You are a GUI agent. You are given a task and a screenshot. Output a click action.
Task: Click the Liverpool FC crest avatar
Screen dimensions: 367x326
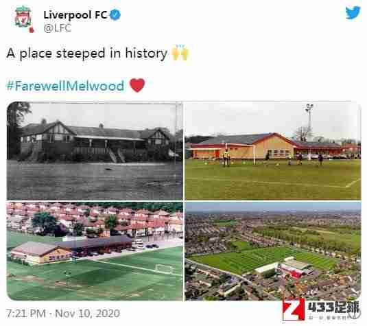point(24,19)
